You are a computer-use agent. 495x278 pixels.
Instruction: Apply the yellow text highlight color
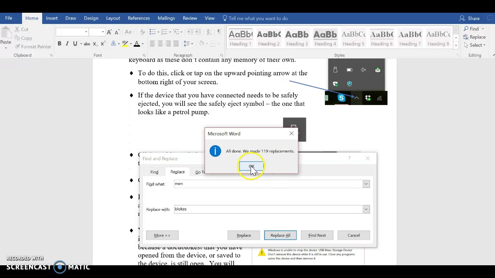coord(125,44)
